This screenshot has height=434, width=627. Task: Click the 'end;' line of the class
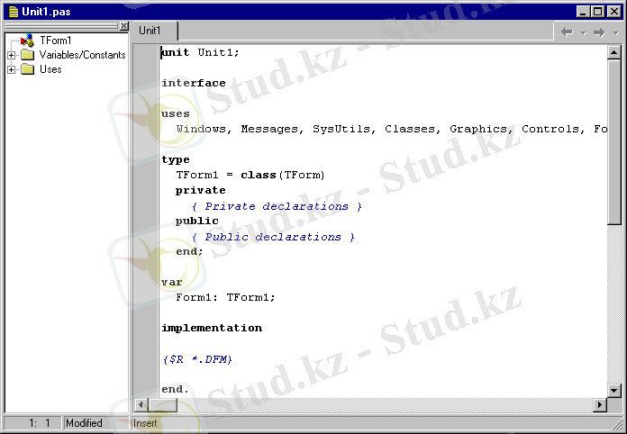[x=189, y=251]
